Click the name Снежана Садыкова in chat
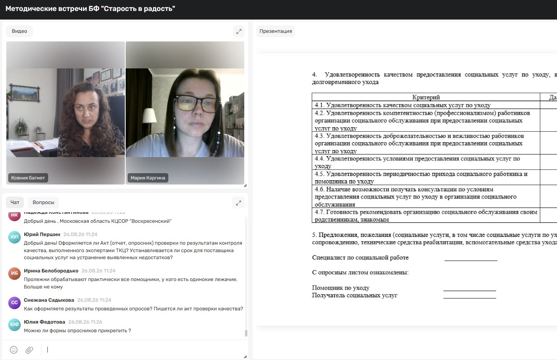 pyautogui.click(x=49, y=300)
